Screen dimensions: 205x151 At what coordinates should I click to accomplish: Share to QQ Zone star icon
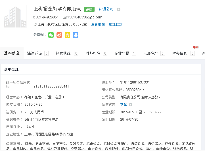(x=67, y=35)
